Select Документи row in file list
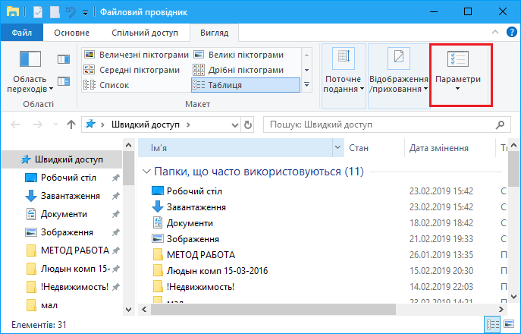The width and height of the screenshot is (521, 334). point(323,223)
